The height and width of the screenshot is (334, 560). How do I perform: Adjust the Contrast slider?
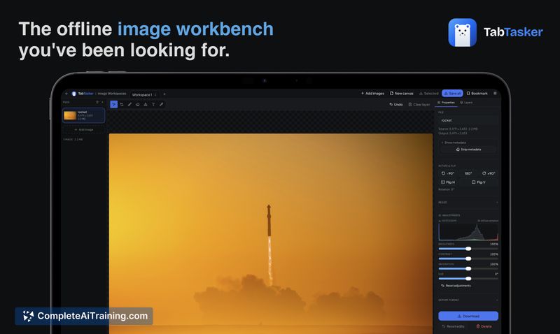coord(468,259)
